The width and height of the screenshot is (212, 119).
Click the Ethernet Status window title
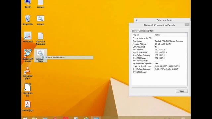[165, 20]
